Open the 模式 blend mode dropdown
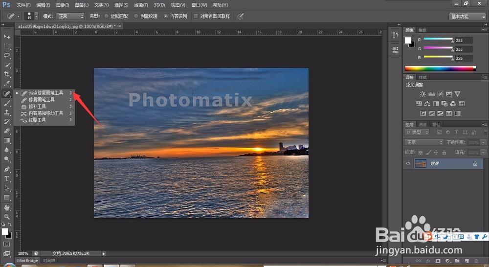Viewport: 489px width, 267px height. 70,16
